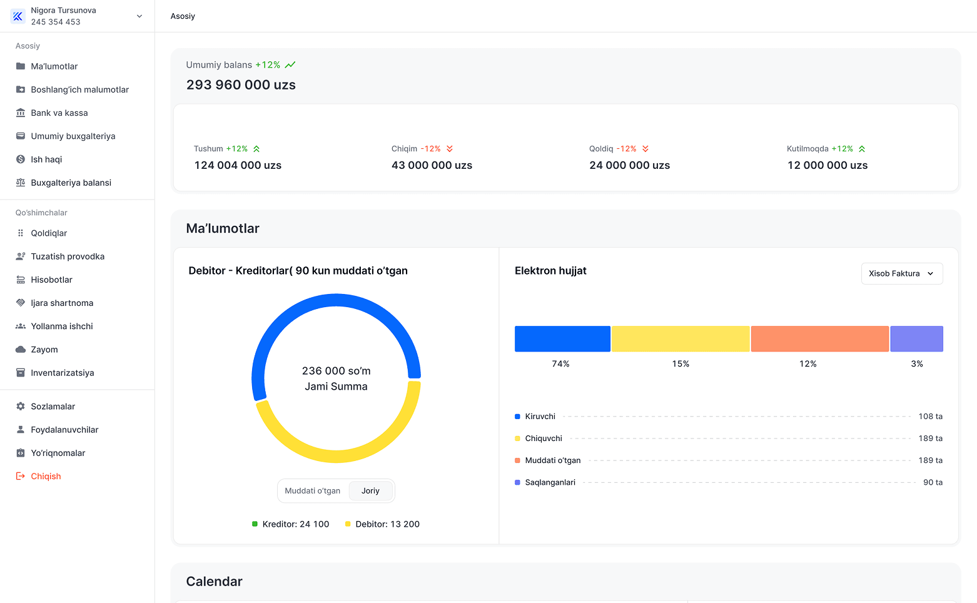The width and height of the screenshot is (977, 603).
Task: Click the Inventarizatsiya archive box icon
Action: (x=21, y=373)
